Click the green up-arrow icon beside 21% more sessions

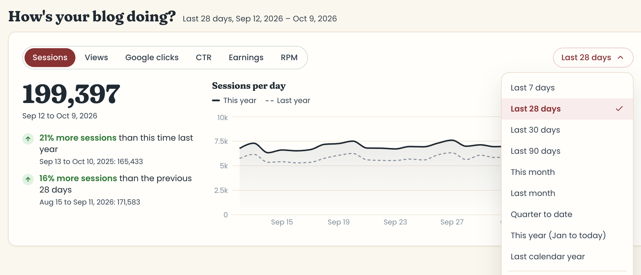click(28, 139)
